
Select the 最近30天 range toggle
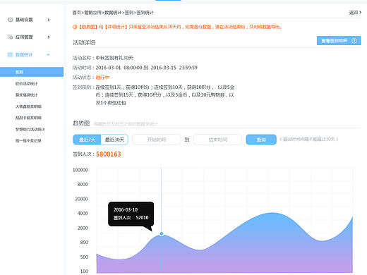114,140
